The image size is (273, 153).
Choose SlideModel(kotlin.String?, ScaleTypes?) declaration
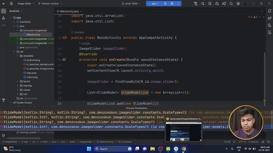pyautogui.click(x=136, y=122)
